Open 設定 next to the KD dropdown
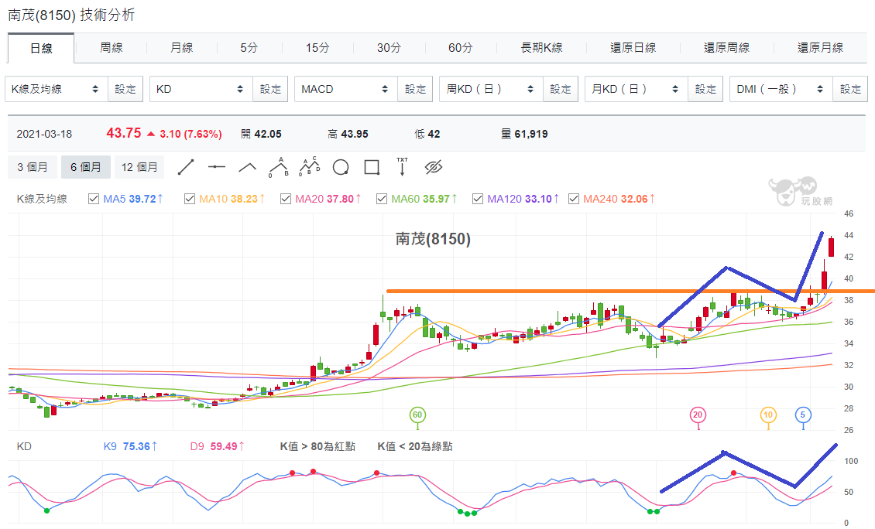The image size is (875, 529). (271, 89)
